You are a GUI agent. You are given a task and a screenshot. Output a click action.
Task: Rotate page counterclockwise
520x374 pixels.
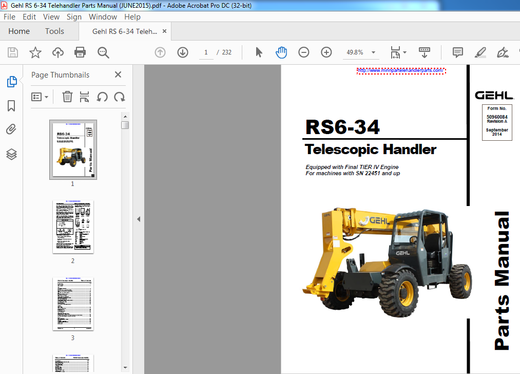click(102, 97)
